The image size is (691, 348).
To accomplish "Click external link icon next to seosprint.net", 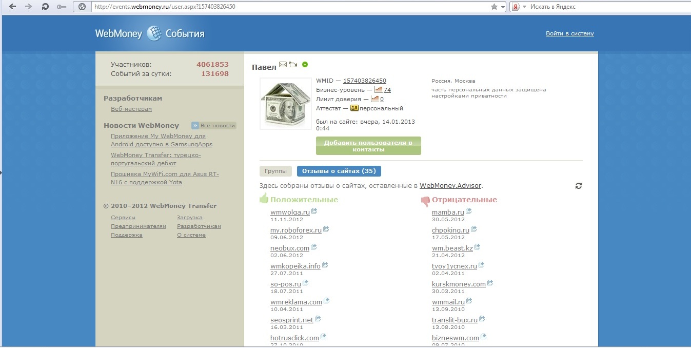I will click(x=318, y=319).
